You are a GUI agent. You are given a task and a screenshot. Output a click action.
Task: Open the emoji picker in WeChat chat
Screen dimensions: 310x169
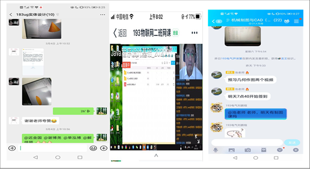click(x=93, y=148)
